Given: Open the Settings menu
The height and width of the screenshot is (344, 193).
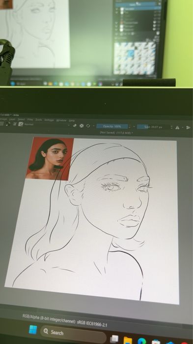Looking at the screenshot, I should point(49,120).
